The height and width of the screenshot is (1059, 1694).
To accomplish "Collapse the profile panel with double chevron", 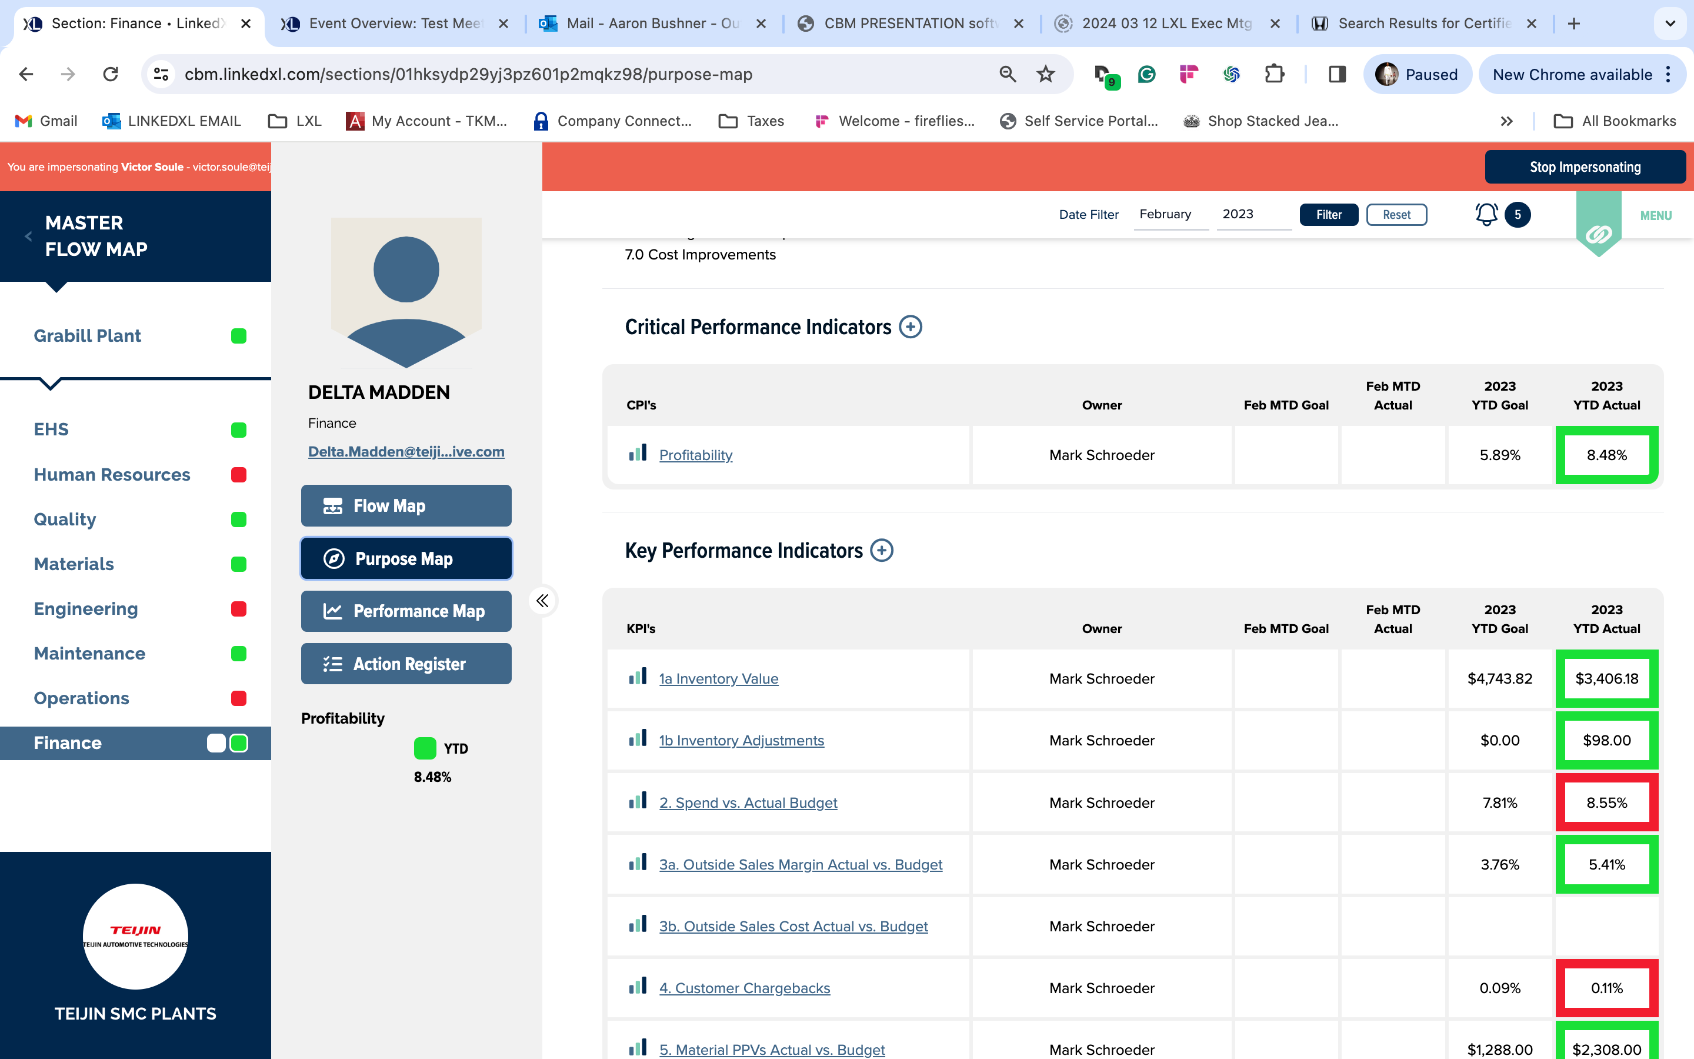I will (542, 600).
